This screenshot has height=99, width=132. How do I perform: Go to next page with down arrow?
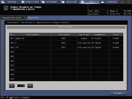(30, 86)
